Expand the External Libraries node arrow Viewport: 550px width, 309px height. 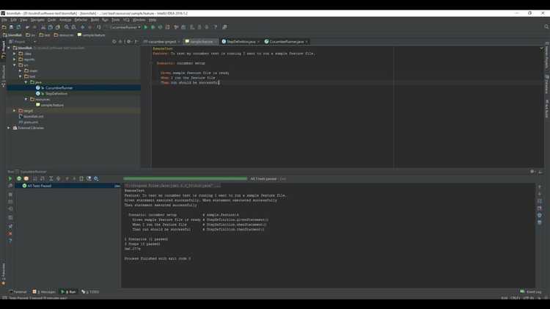tap(9, 128)
